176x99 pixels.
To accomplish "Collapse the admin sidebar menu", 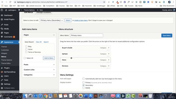I will (x=9, y=88).
